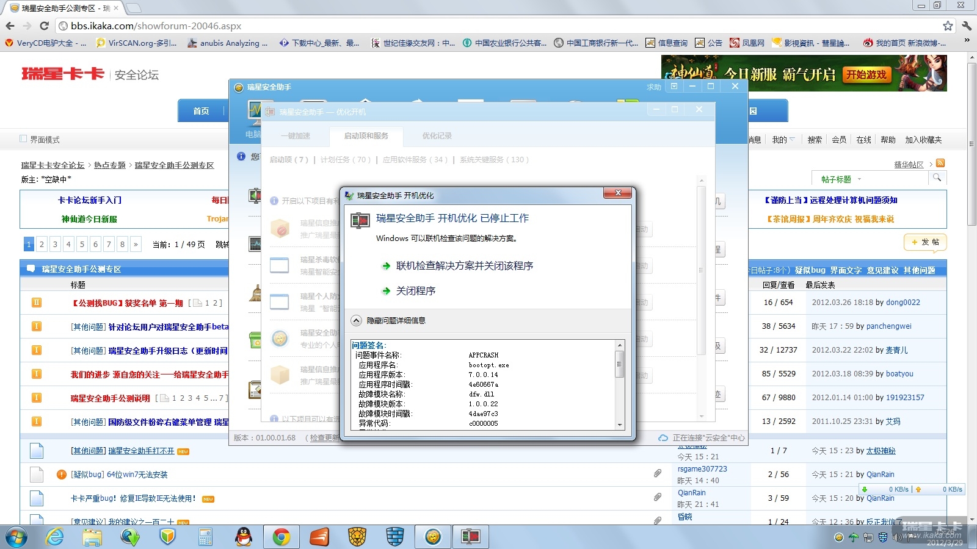Open thread 64位win7无法安装

pos(137,475)
